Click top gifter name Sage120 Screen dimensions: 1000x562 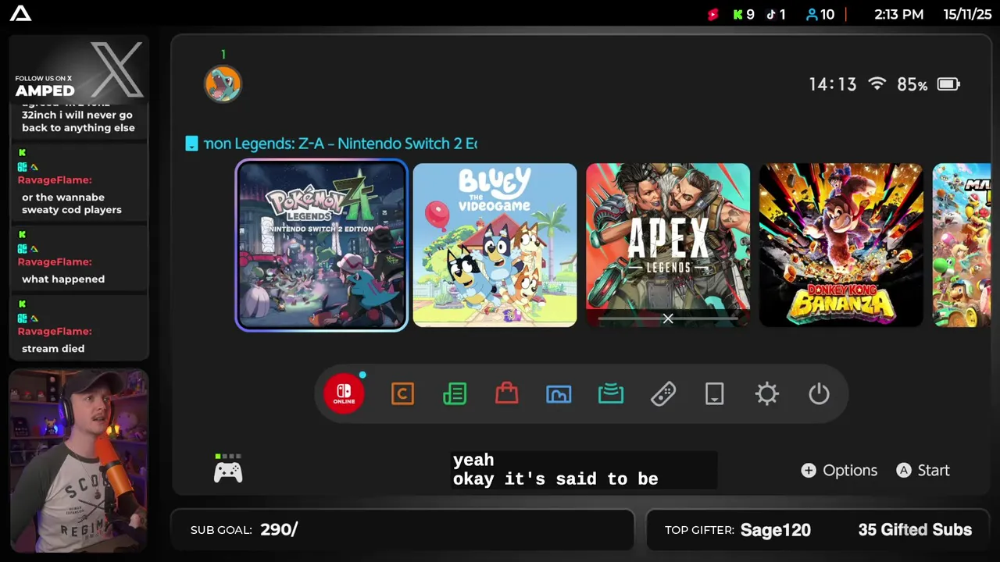[776, 530]
